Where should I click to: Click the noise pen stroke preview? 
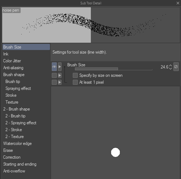click(91, 25)
